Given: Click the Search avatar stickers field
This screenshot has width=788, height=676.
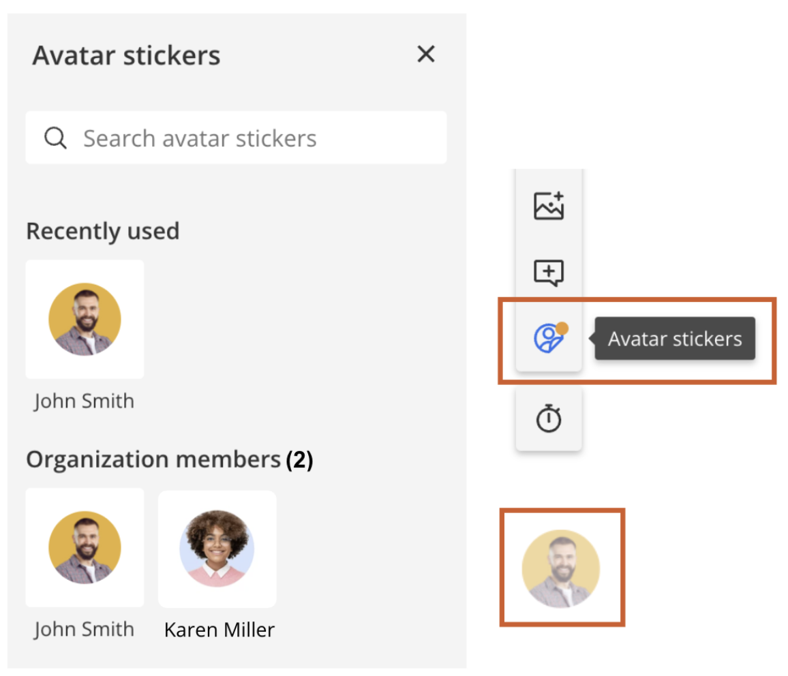Looking at the screenshot, I should point(237,138).
